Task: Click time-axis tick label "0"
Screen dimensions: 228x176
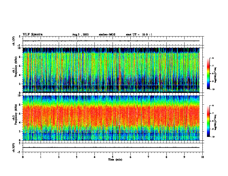Action: pyautogui.click(x=23, y=157)
